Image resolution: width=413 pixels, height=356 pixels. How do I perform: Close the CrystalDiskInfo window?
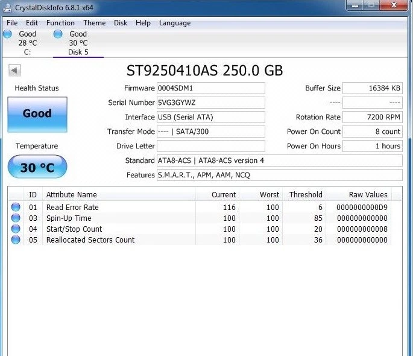[x=394, y=5]
